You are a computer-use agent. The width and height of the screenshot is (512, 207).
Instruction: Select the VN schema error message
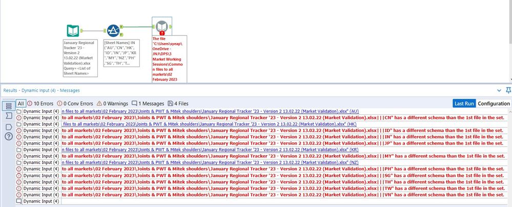[x=283, y=195]
